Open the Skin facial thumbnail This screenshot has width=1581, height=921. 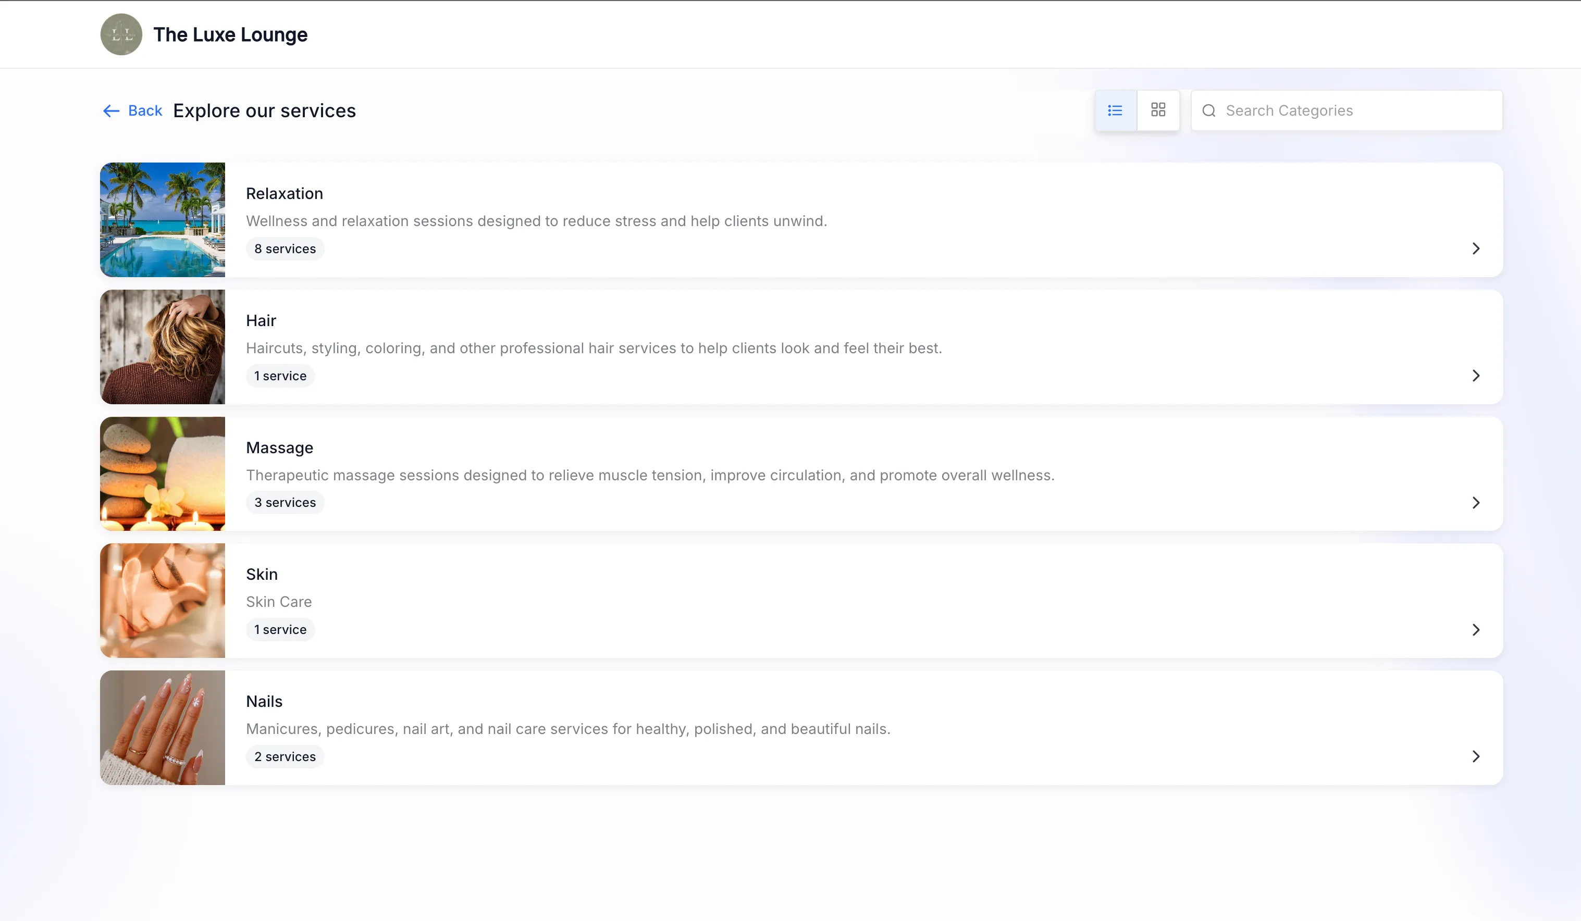163,601
